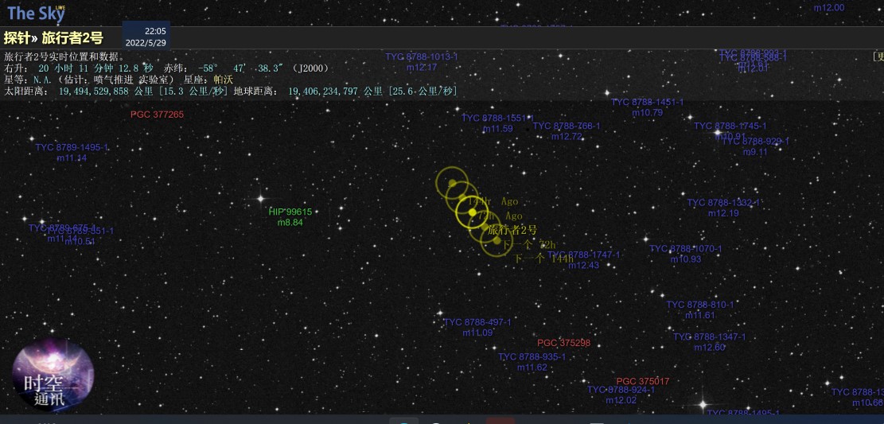
Task: Click The Sky Live logo
Action: 36,13
